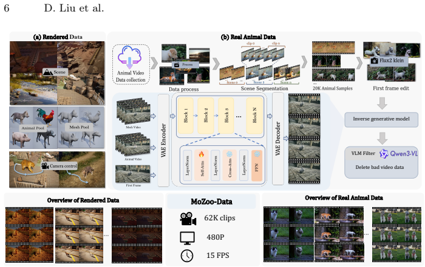This screenshot has height=267, width=425.
Task: Select the VAE Encoder bar
Action: click(163, 140)
